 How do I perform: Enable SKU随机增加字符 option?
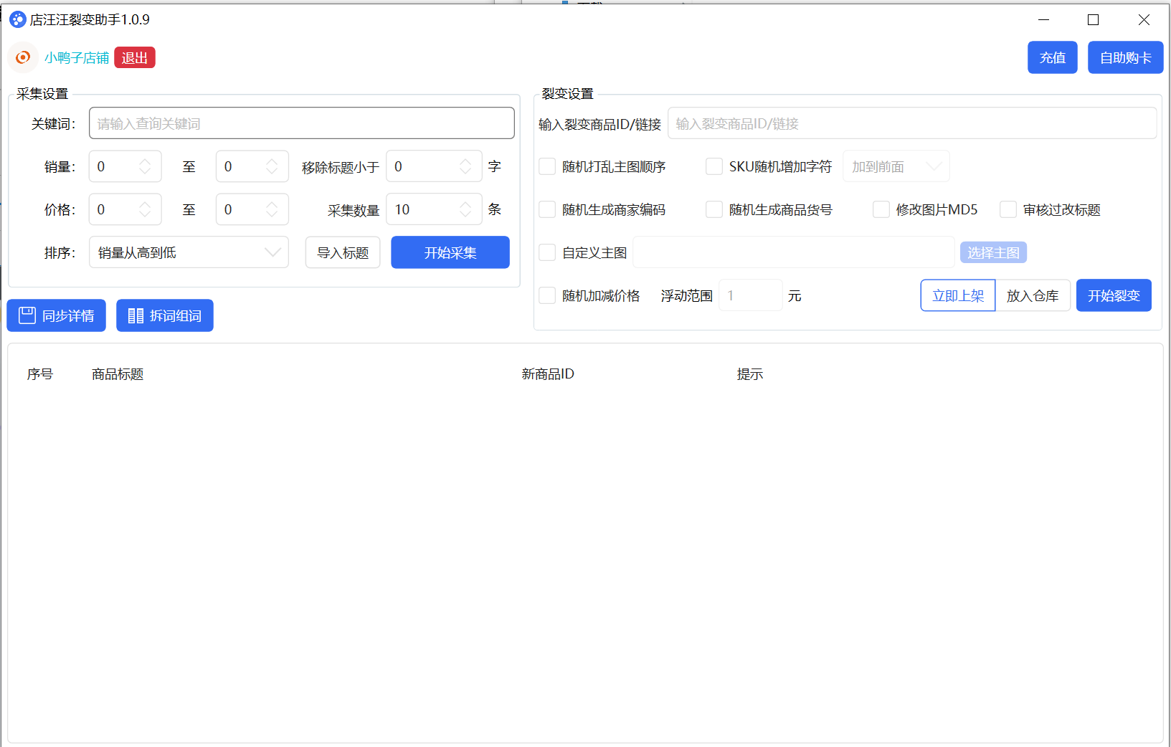[714, 166]
